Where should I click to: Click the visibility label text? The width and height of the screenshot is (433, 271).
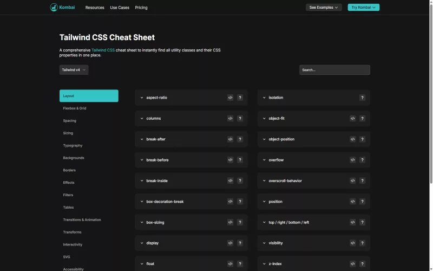pyautogui.click(x=275, y=243)
